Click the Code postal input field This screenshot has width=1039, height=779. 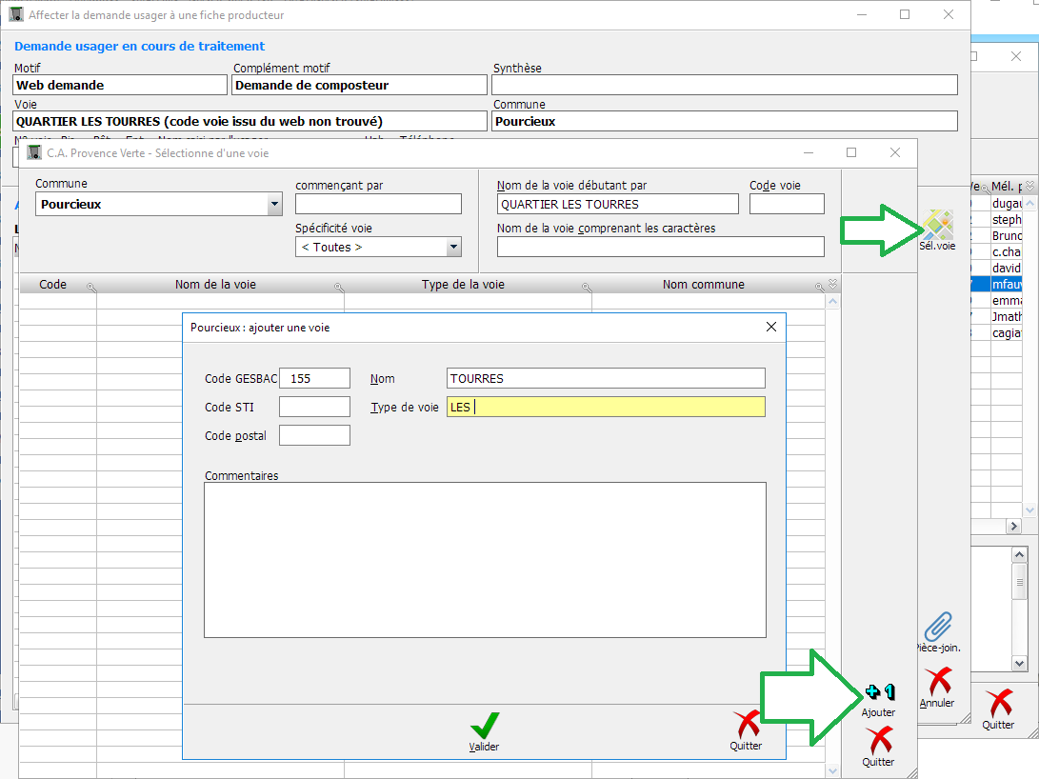(314, 435)
